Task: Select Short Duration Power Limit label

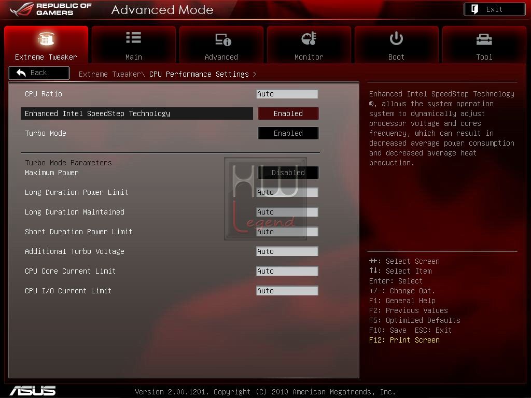Action: (79, 232)
